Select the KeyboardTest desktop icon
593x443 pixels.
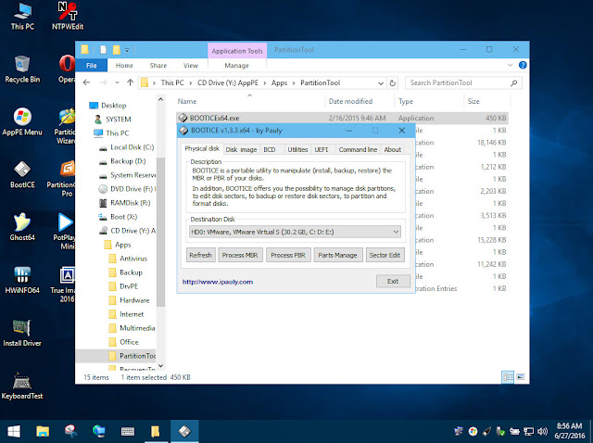coord(22,386)
